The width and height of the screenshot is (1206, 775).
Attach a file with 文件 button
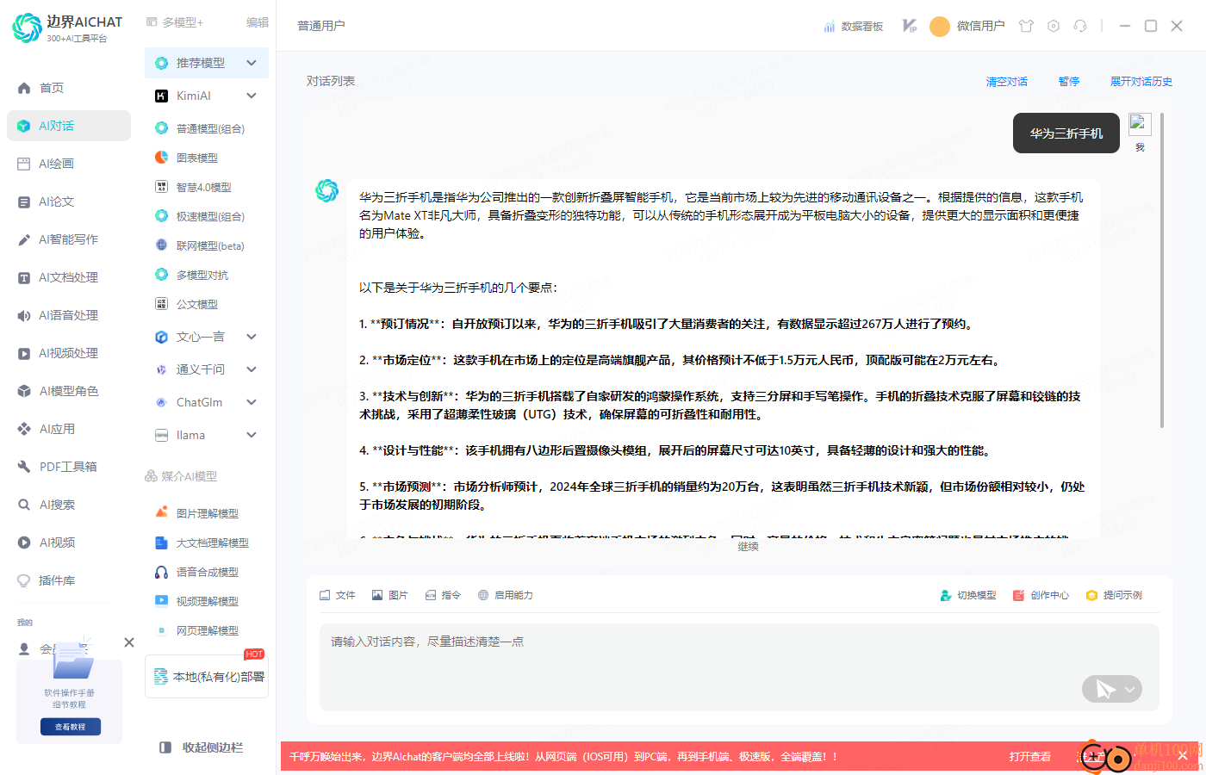coord(337,595)
